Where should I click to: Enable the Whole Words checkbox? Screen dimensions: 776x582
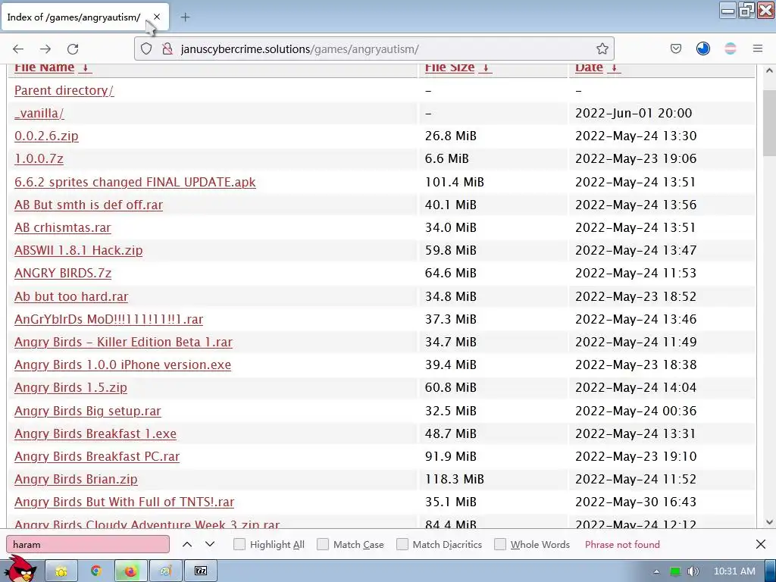[500, 544]
